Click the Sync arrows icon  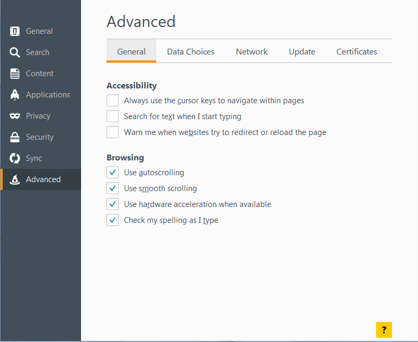(x=15, y=158)
